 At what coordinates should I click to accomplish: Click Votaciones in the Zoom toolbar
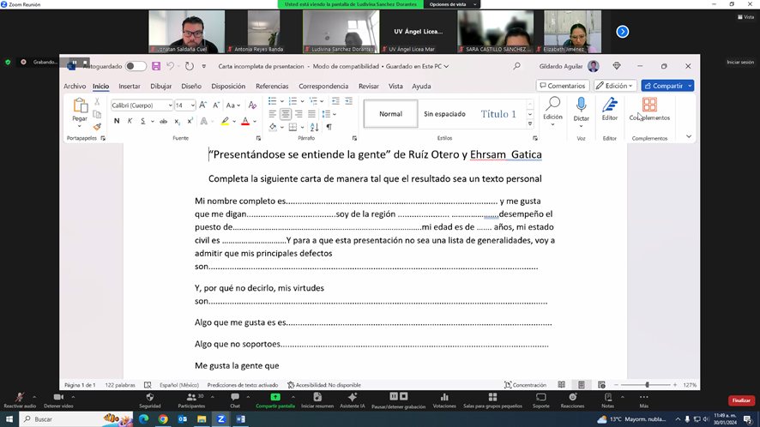pyautogui.click(x=444, y=398)
